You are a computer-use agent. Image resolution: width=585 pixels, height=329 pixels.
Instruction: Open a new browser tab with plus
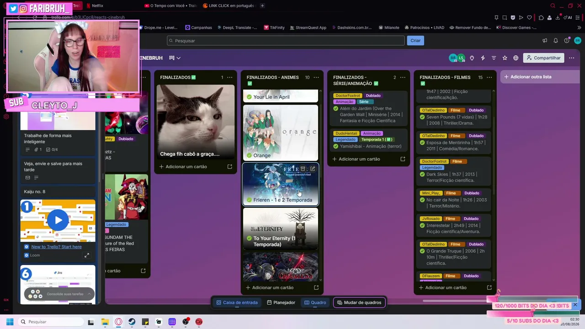[262, 6]
